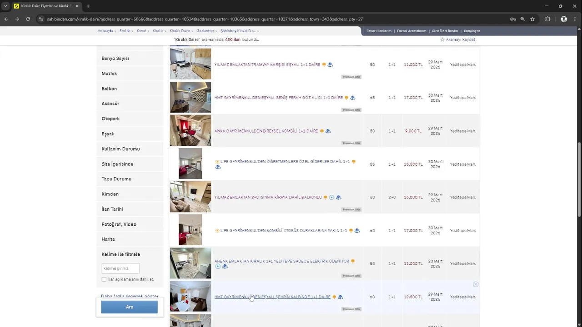582x327 pixels.
Task: Bookmark this page with the star icon
Action: (x=532, y=19)
